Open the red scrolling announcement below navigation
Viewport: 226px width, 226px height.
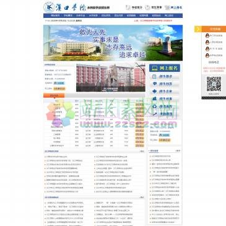[153, 20]
